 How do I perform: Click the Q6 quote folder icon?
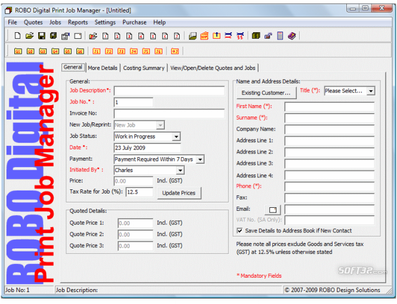click(x=80, y=51)
